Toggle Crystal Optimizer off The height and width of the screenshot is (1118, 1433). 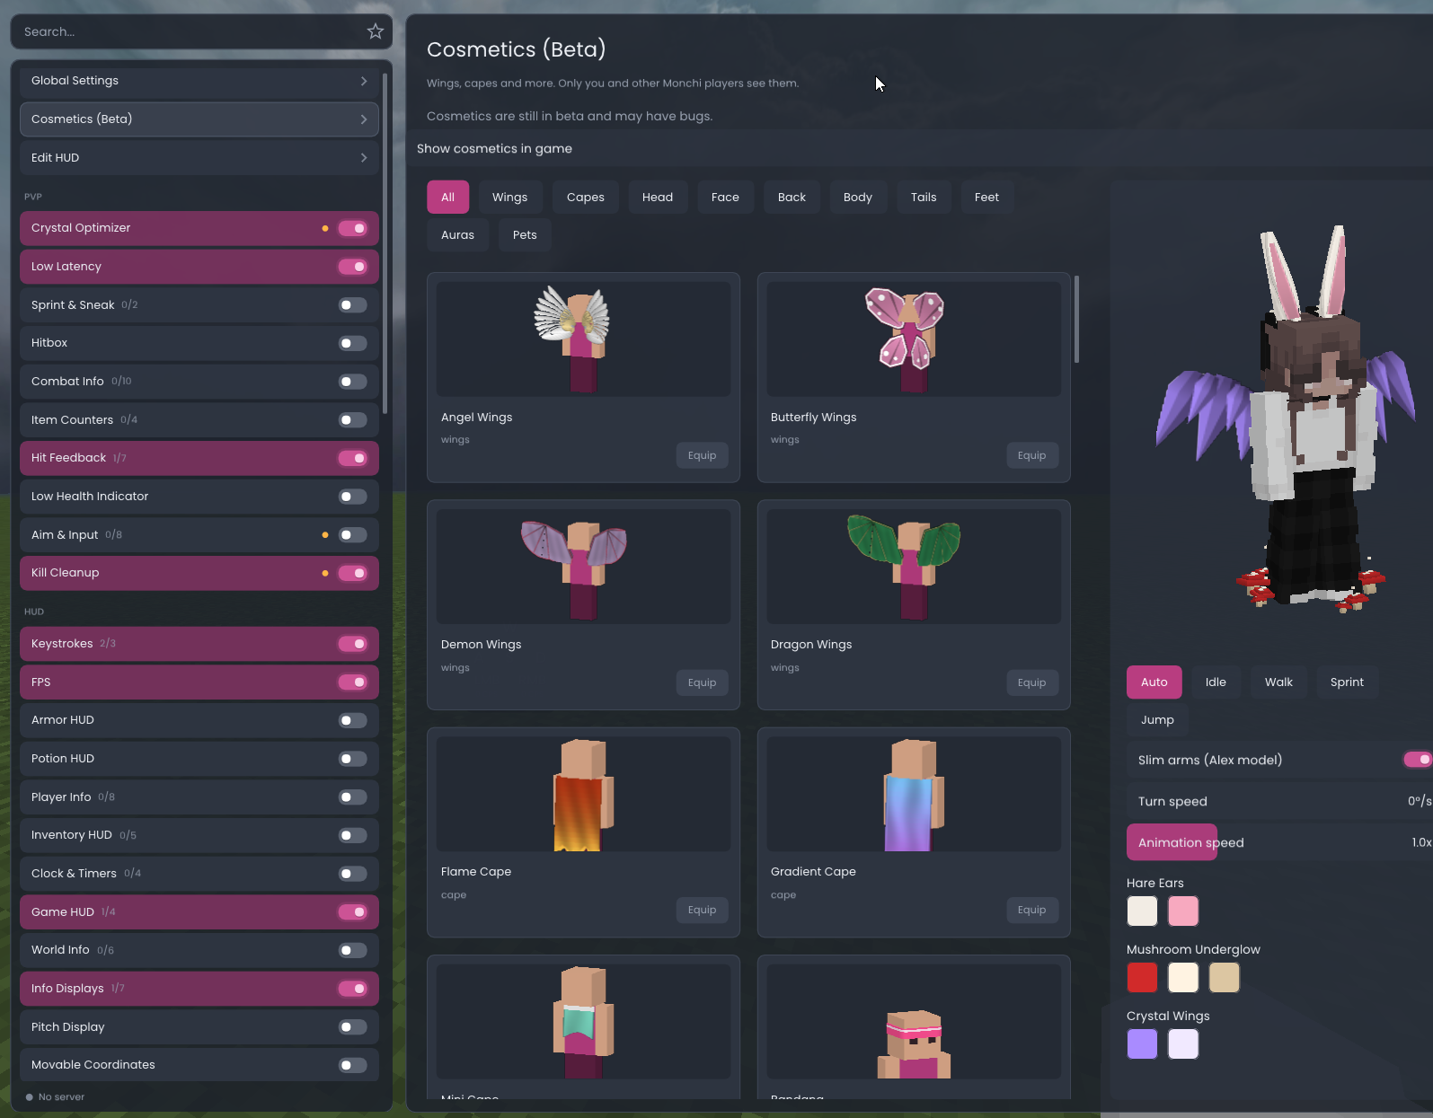pyautogui.click(x=353, y=228)
